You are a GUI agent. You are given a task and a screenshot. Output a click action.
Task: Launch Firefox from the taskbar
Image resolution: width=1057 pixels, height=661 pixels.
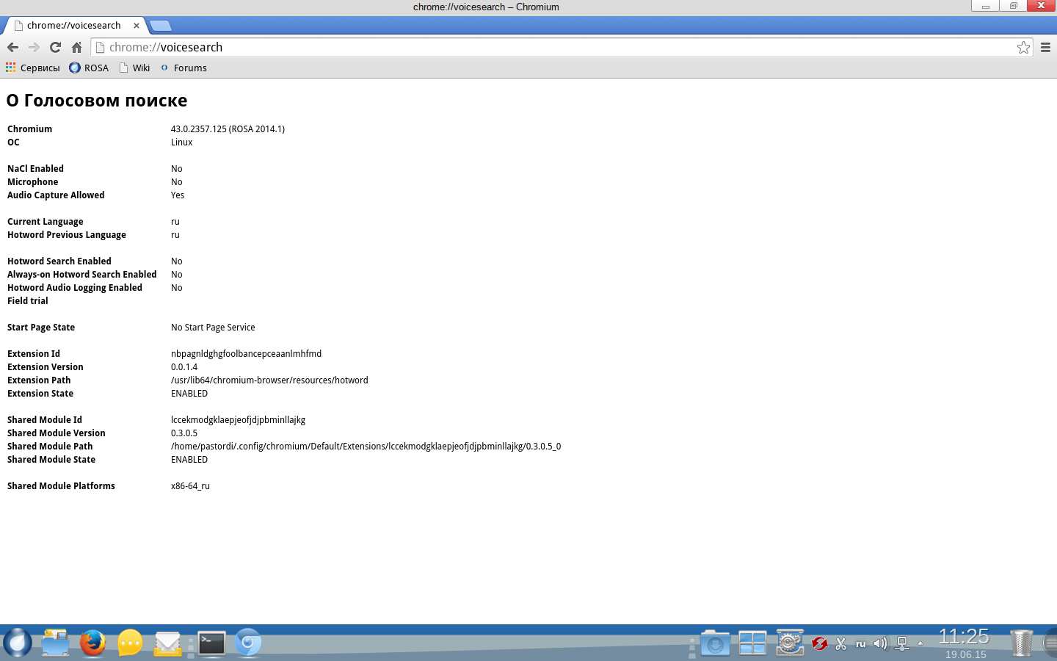[92, 643]
